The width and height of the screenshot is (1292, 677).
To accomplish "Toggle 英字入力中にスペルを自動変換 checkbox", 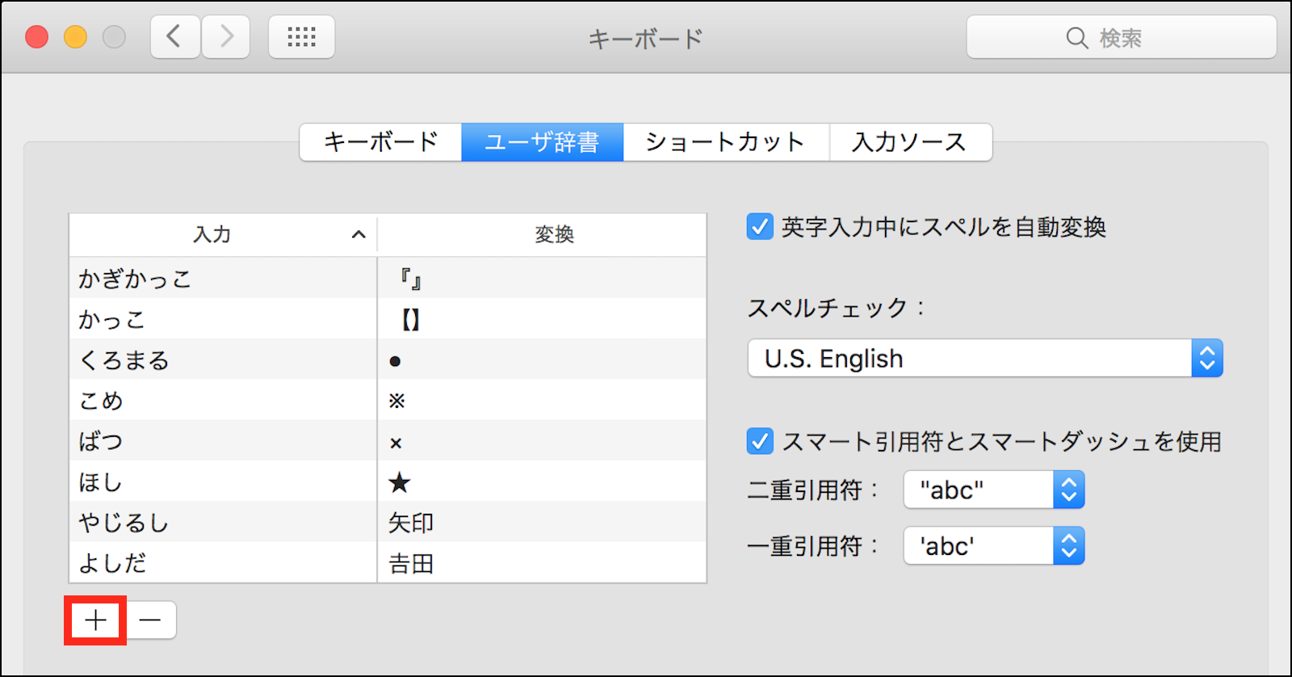I will (x=760, y=227).
